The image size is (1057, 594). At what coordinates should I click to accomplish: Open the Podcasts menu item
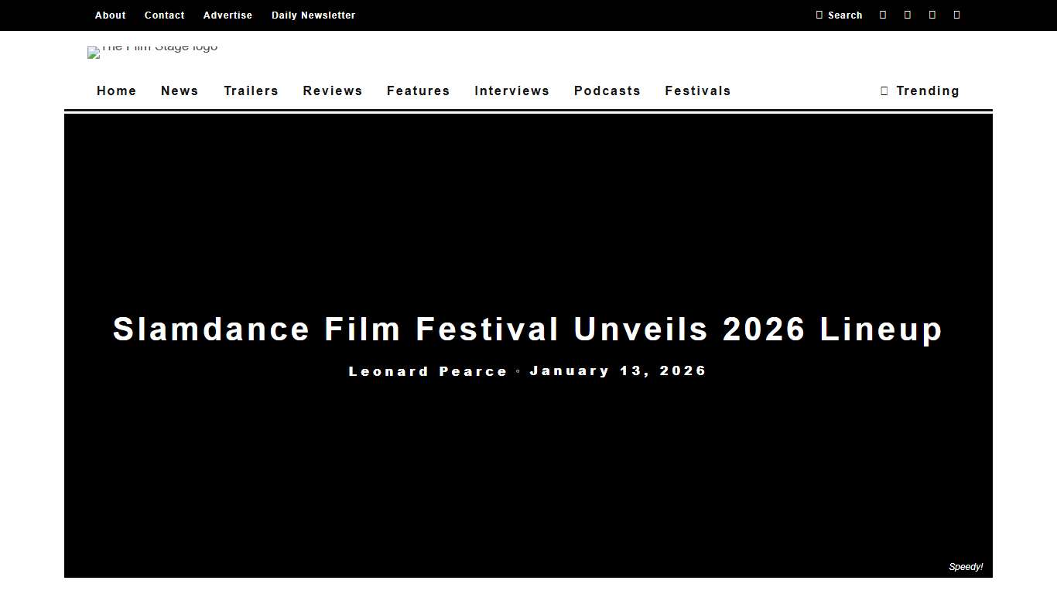(607, 90)
